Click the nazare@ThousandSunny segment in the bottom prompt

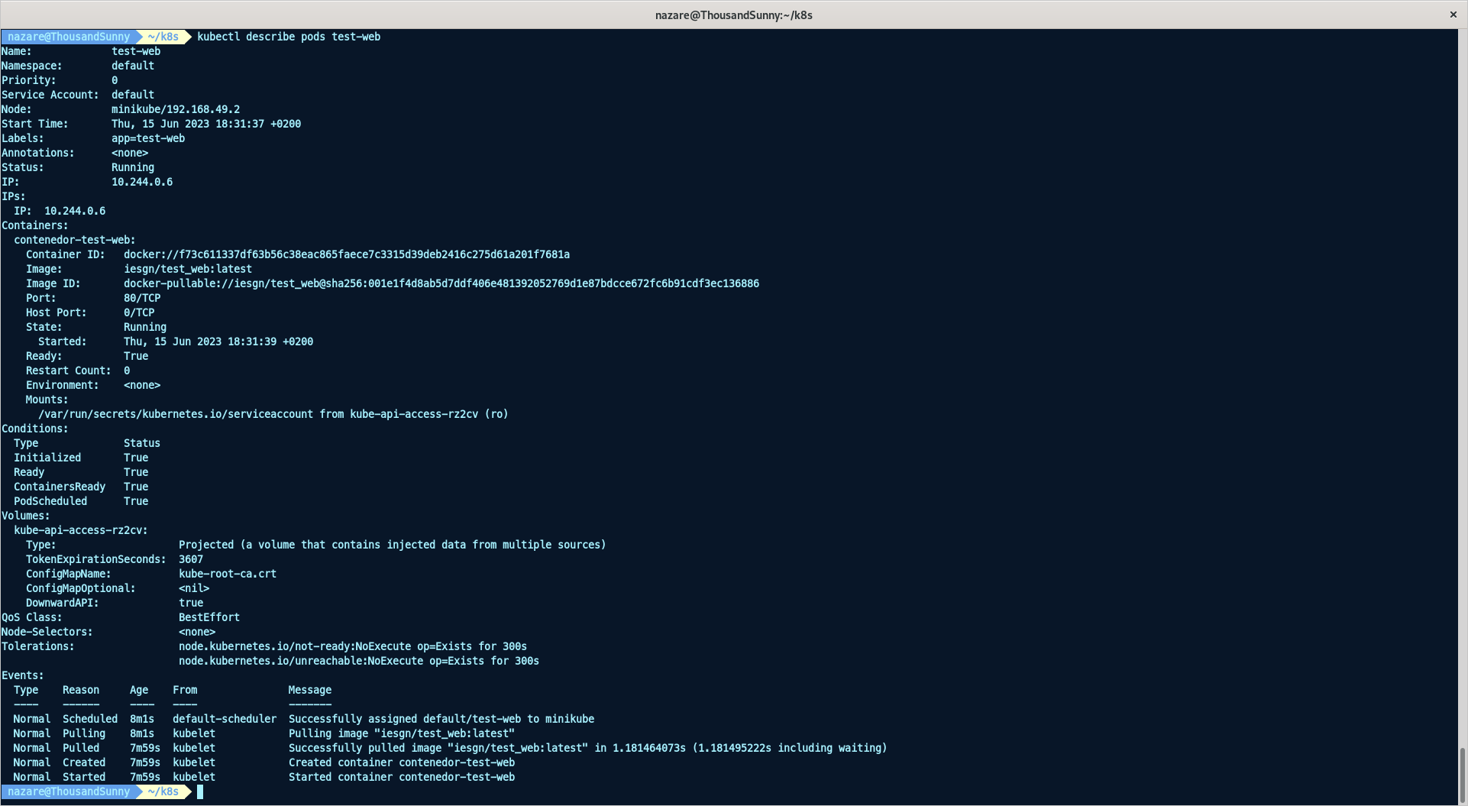pyautogui.click(x=69, y=791)
